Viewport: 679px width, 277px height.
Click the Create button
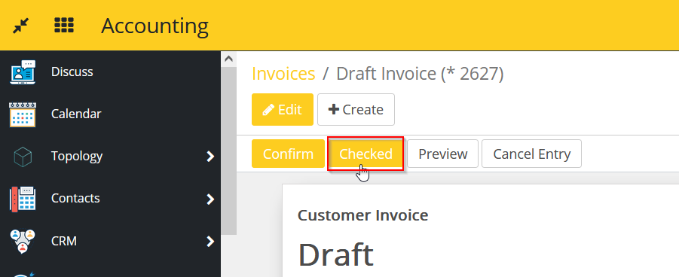356,109
